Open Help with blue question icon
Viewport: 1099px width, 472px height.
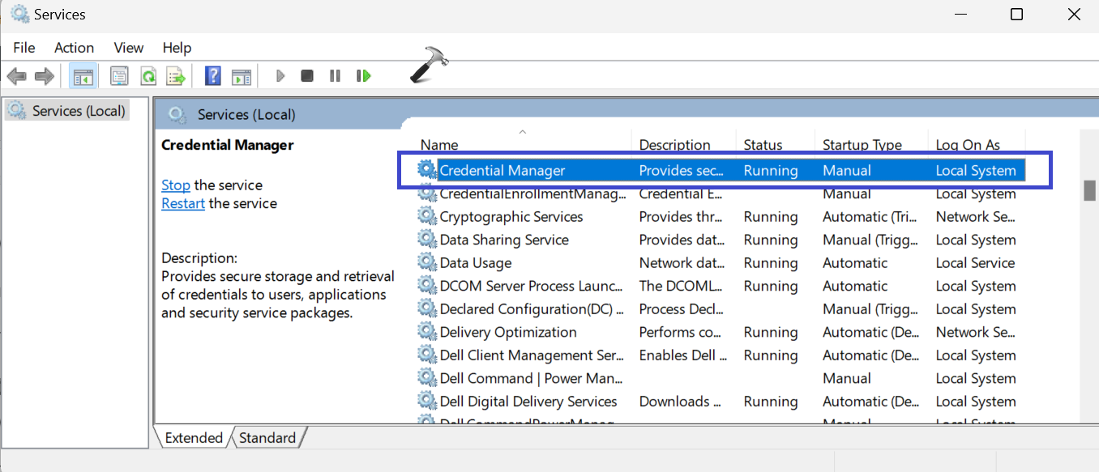(212, 76)
